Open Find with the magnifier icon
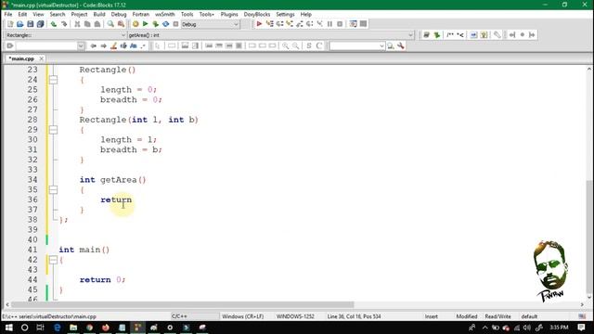 click(110, 24)
